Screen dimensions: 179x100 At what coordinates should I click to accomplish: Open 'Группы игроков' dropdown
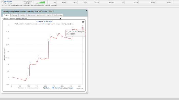pos(51,5)
